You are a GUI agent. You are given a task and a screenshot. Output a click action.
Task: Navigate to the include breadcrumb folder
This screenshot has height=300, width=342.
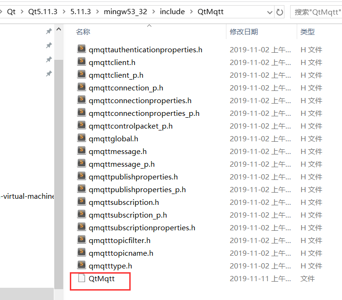172,11
